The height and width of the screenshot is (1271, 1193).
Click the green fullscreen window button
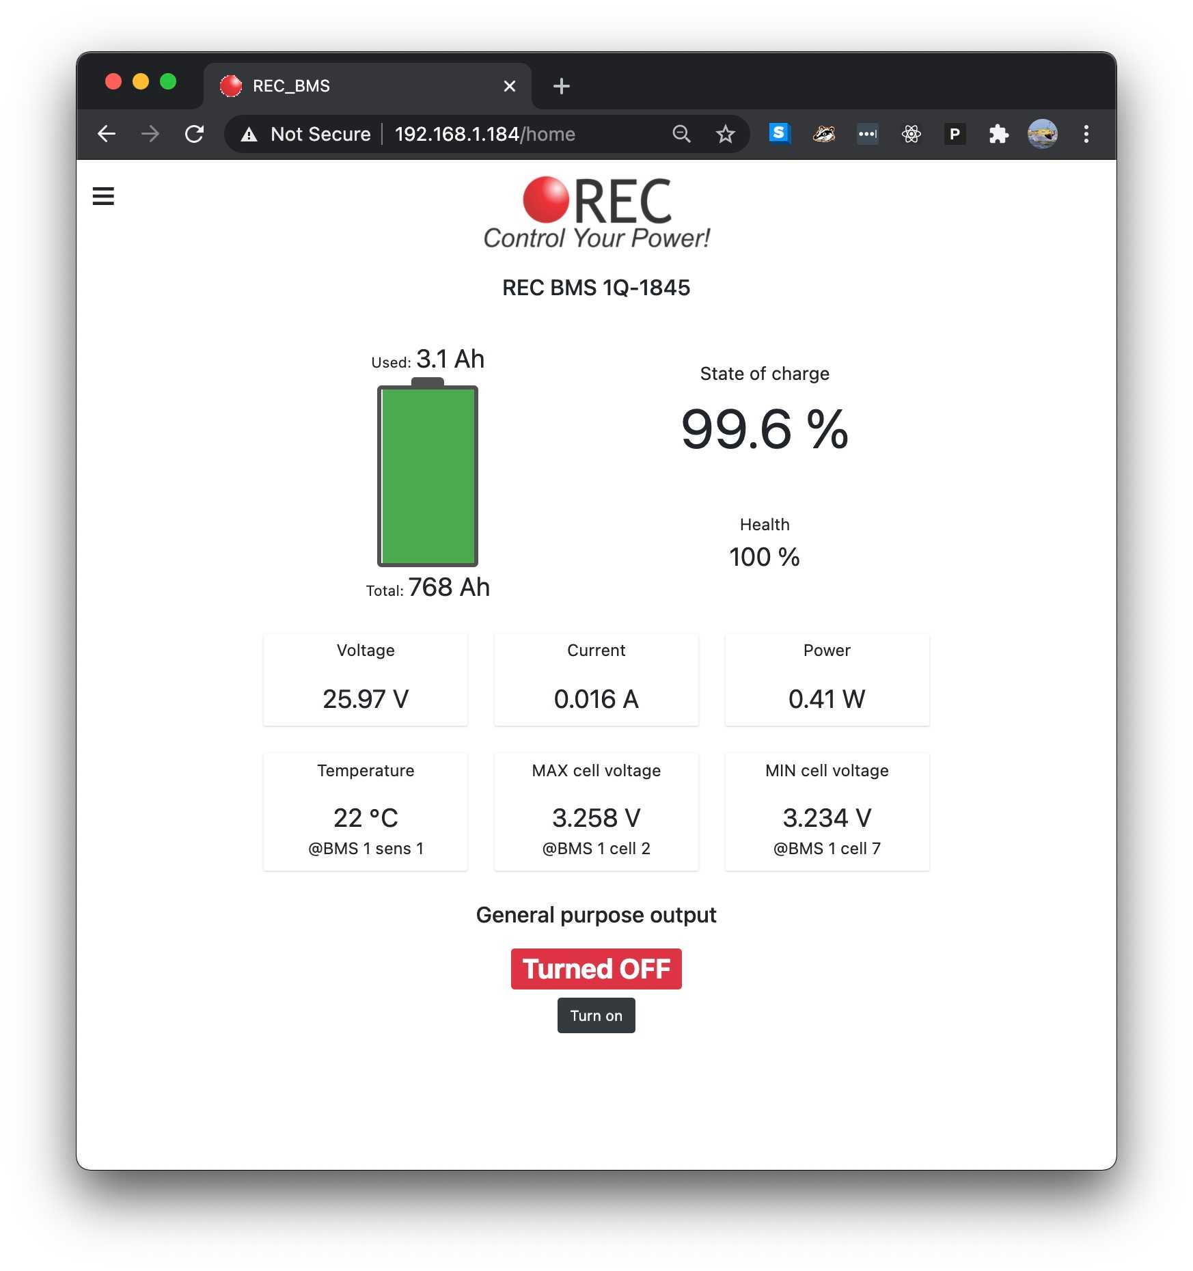pos(168,82)
